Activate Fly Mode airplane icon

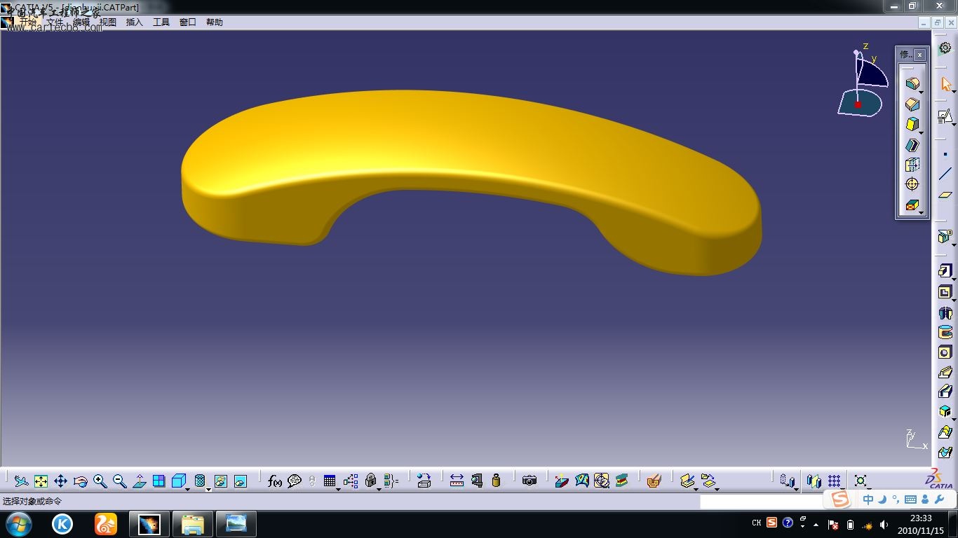pos(21,481)
